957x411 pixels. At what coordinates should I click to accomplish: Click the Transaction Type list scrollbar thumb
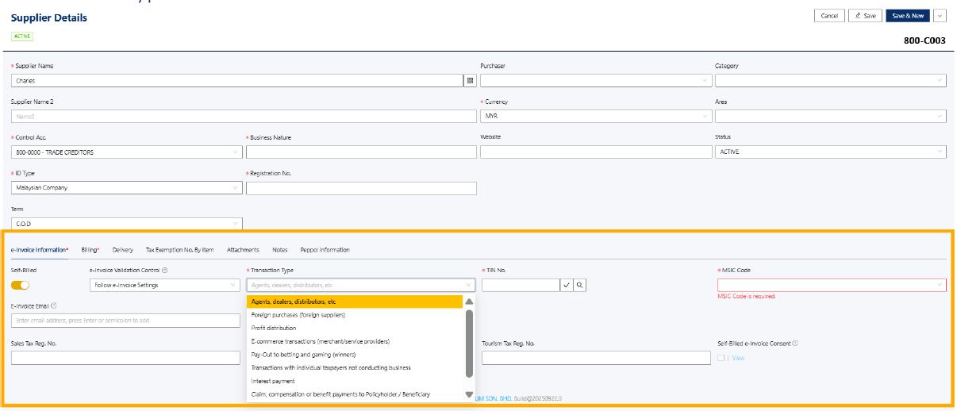(469, 342)
